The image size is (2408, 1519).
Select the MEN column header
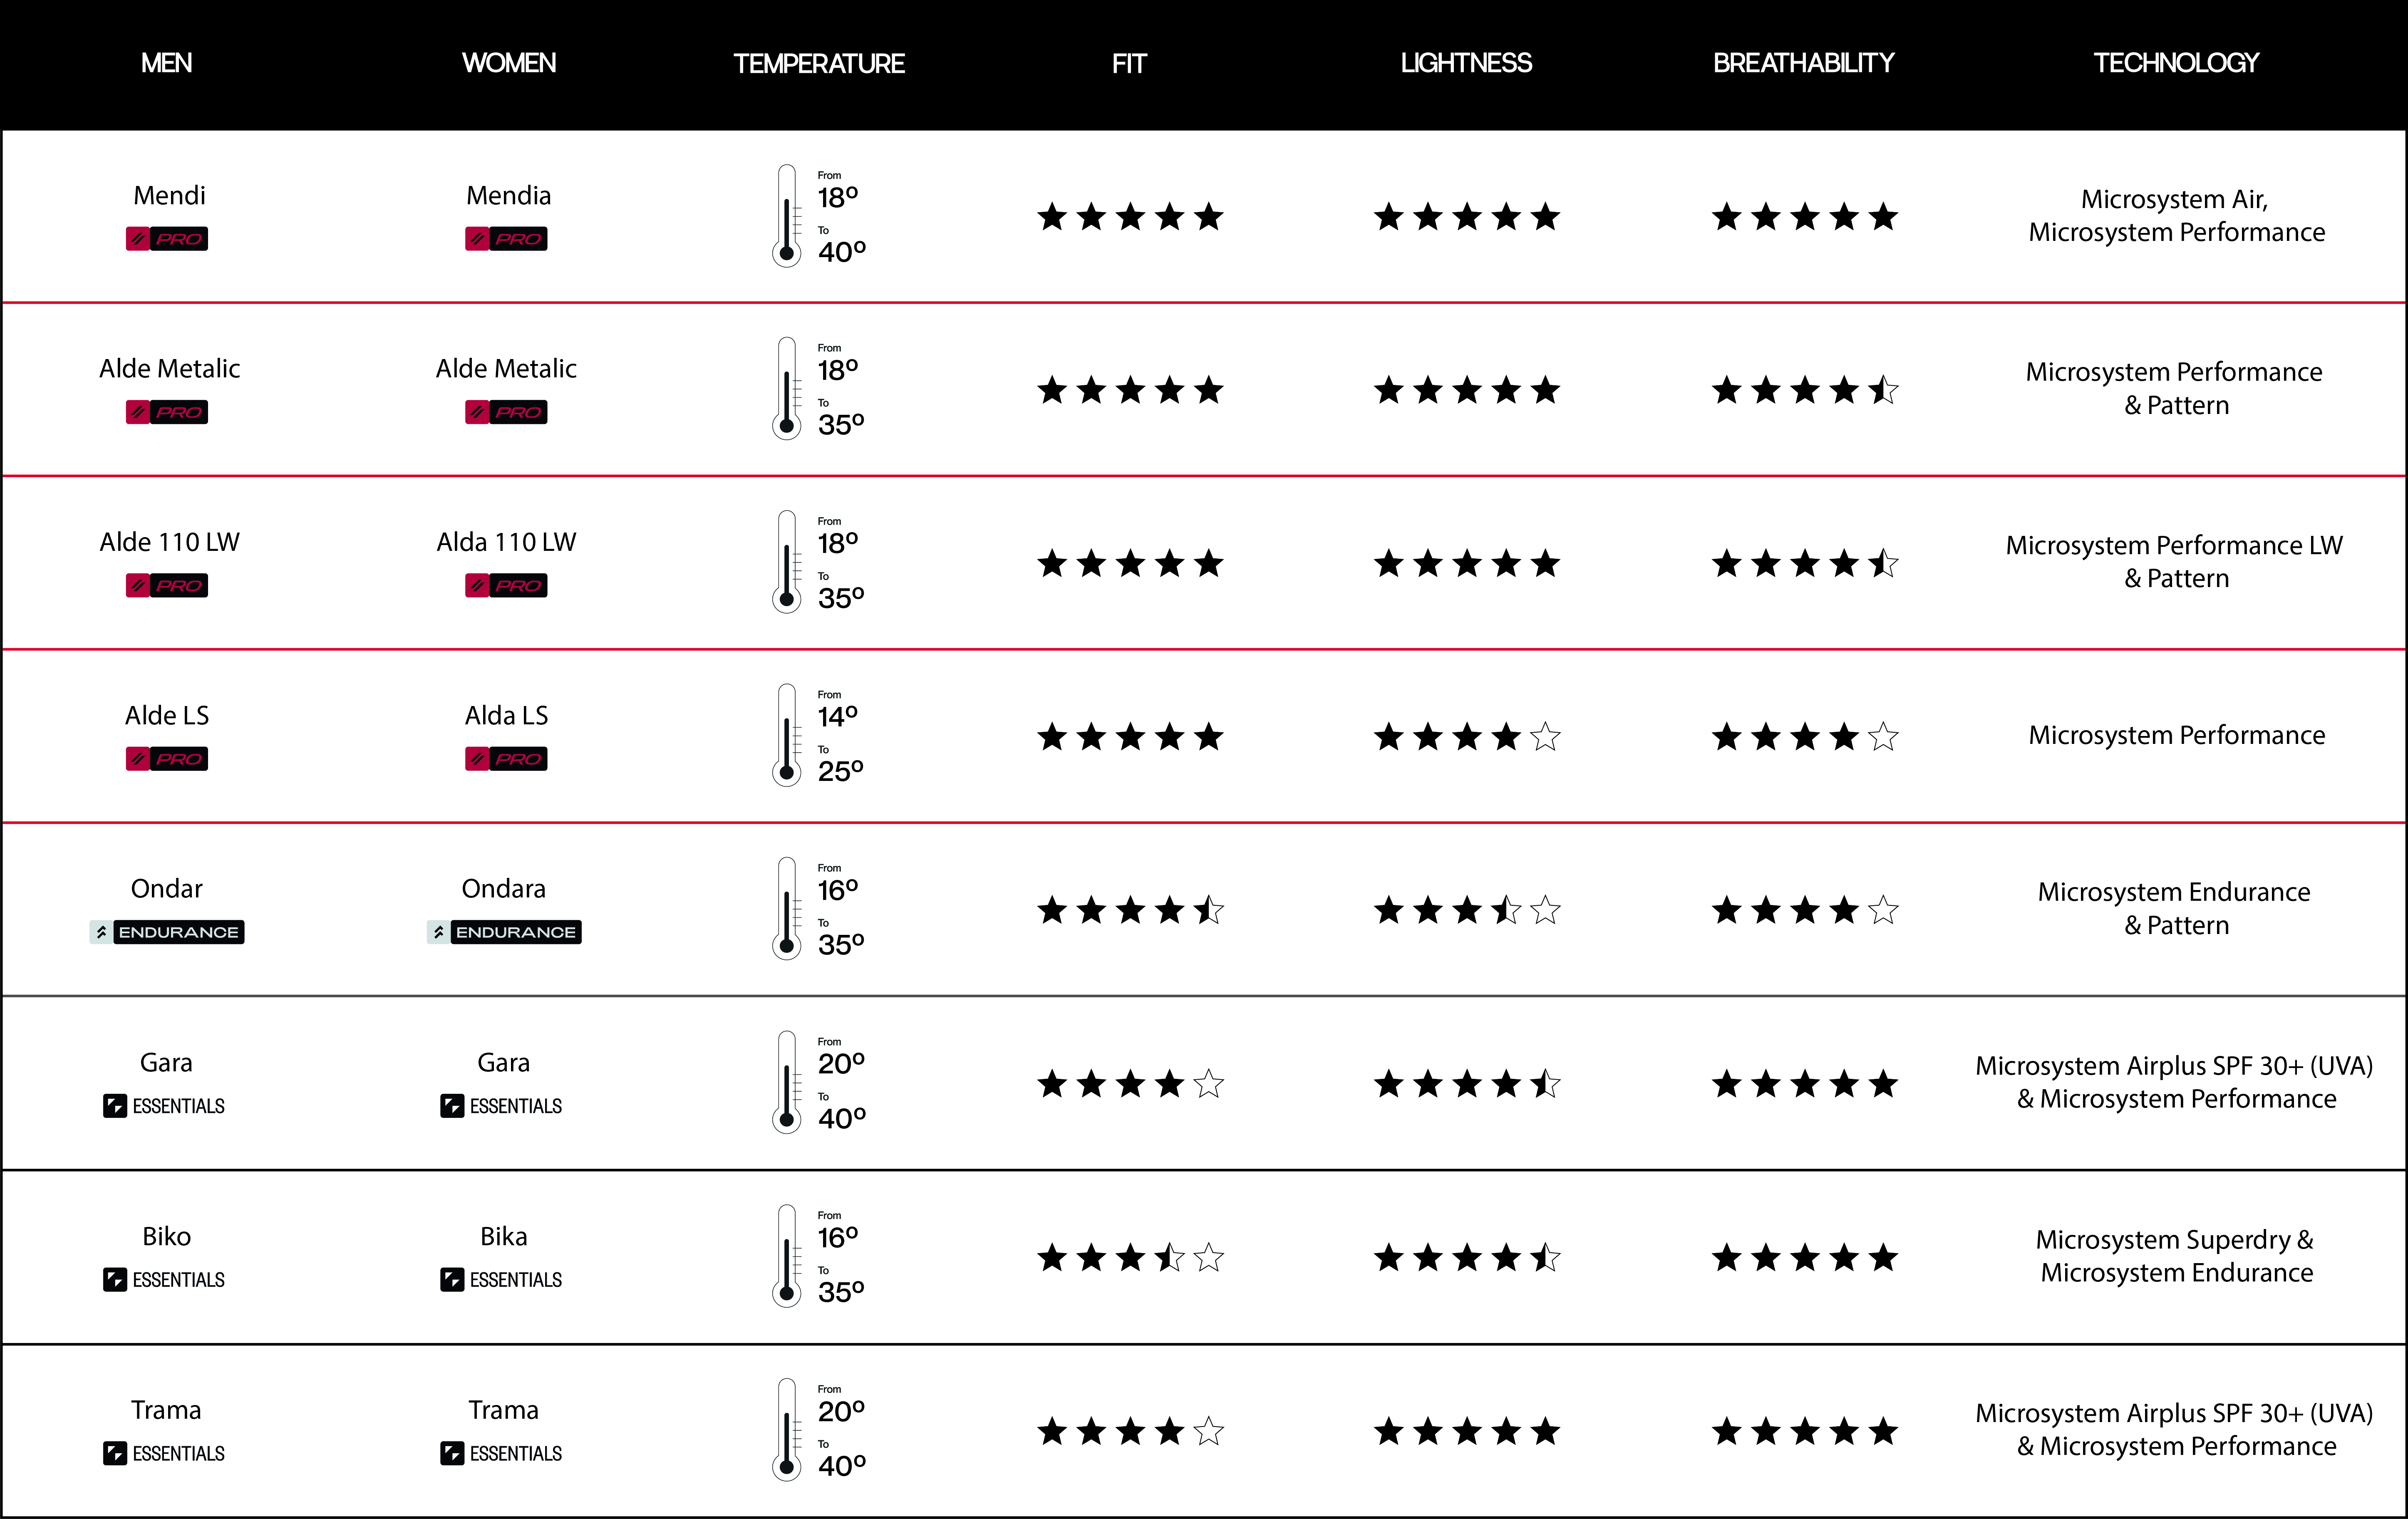[166, 63]
